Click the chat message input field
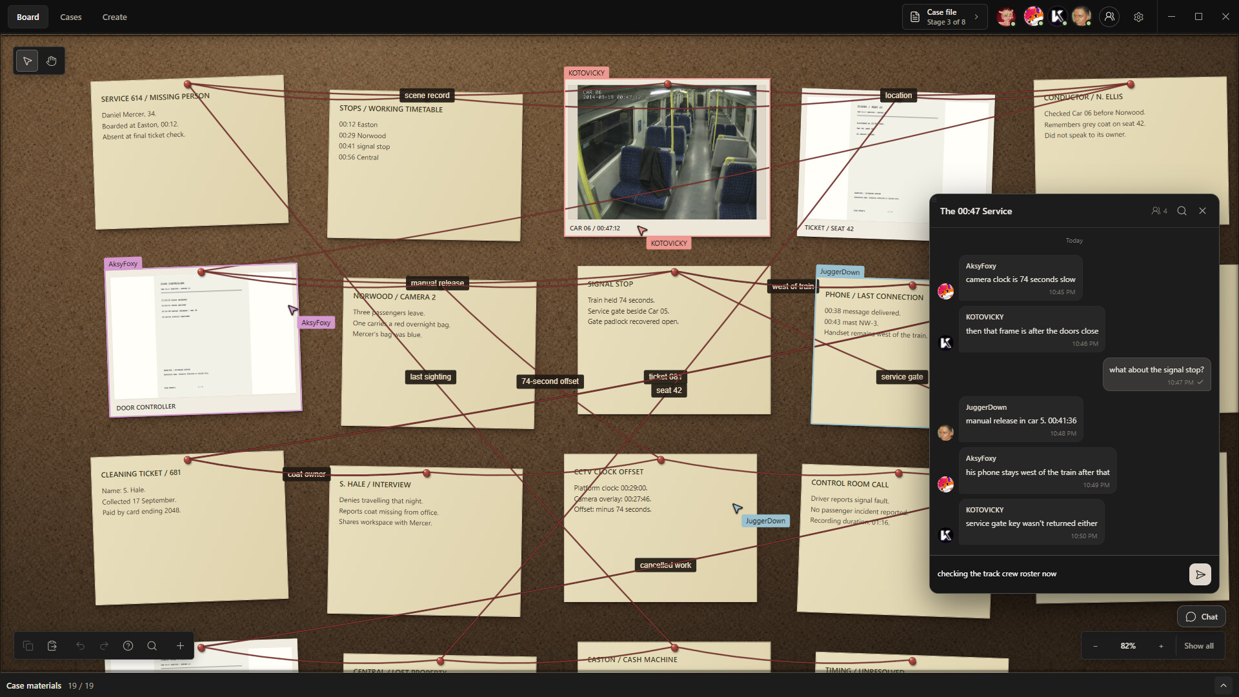This screenshot has width=1239, height=697. [1058, 574]
